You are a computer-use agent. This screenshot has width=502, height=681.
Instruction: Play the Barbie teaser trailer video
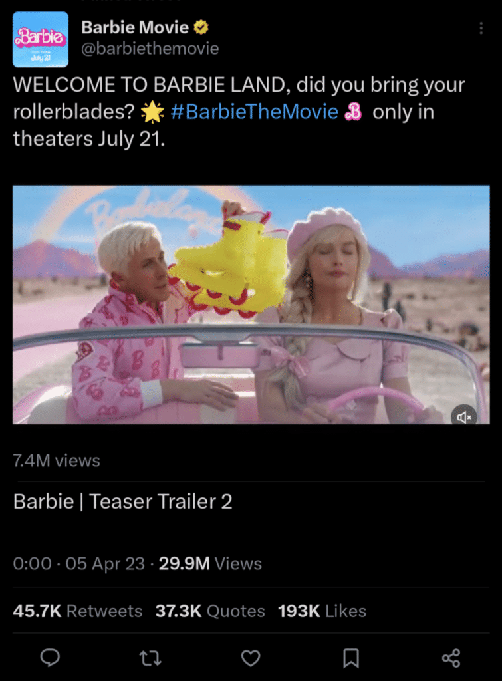point(251,305)
